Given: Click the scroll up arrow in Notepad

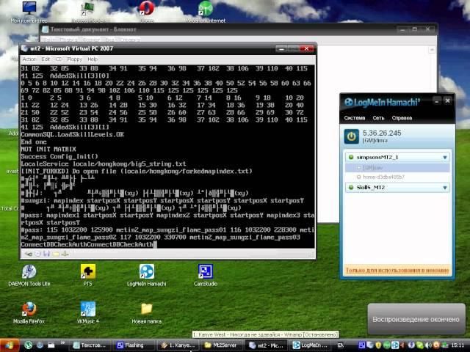Looking at the screenshot, I should click(x=432, y=50).
